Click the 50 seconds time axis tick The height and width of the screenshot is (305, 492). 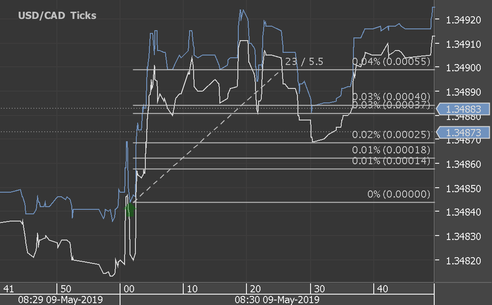click(66, 289)
